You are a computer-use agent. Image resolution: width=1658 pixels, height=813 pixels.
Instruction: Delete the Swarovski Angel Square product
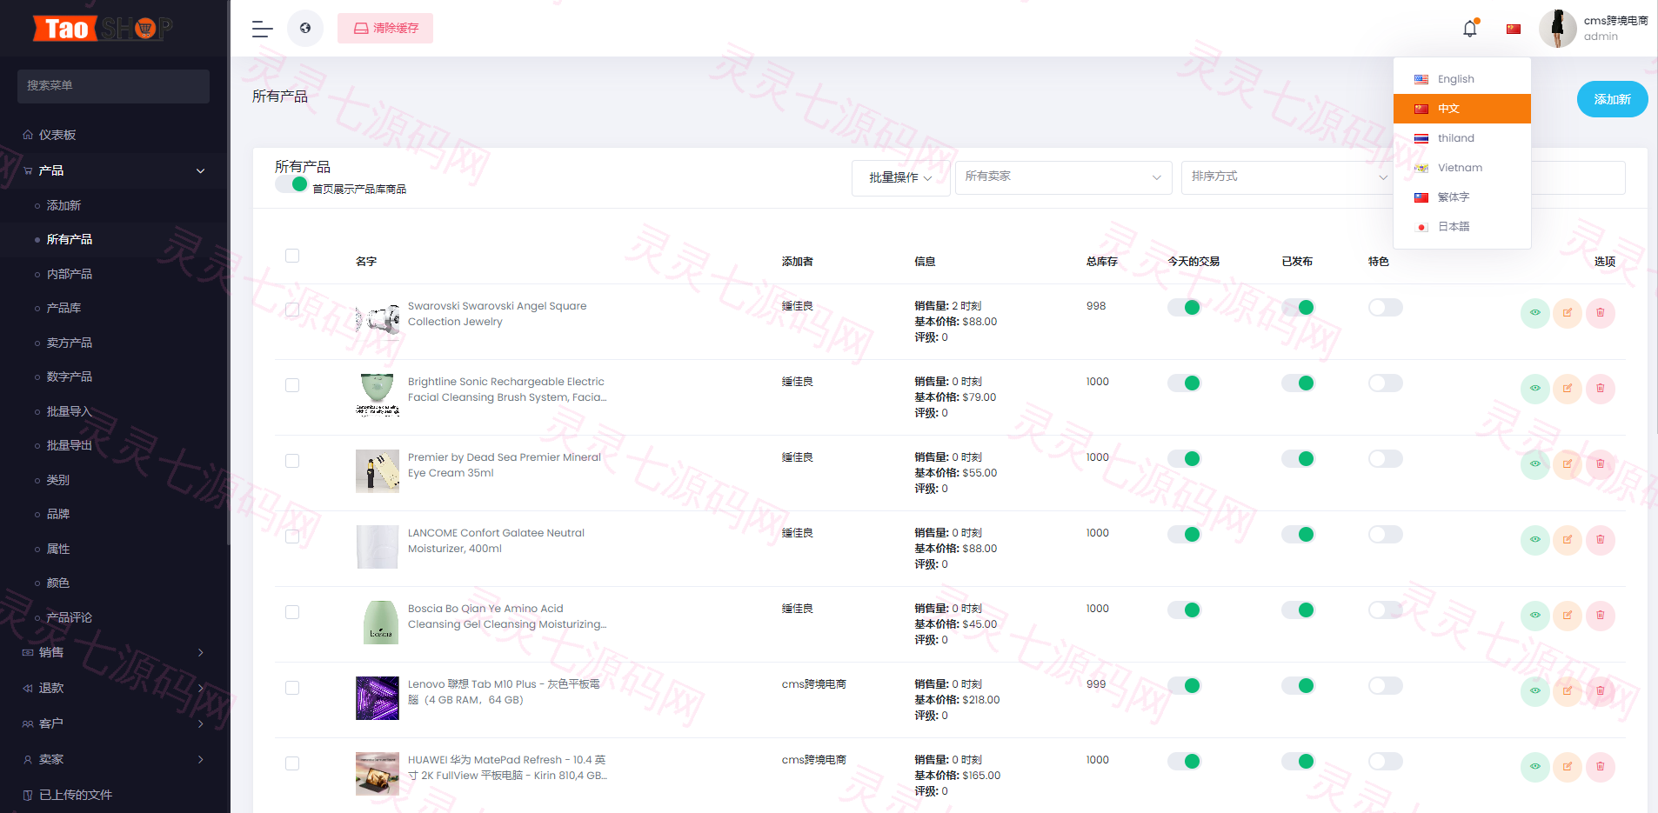[x=1601, y=313]
